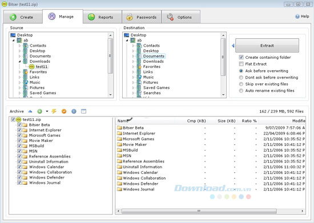The image size is (314, 223).
Task: Expand the Contacts node in the Source tree
Action: pos(19,46)
